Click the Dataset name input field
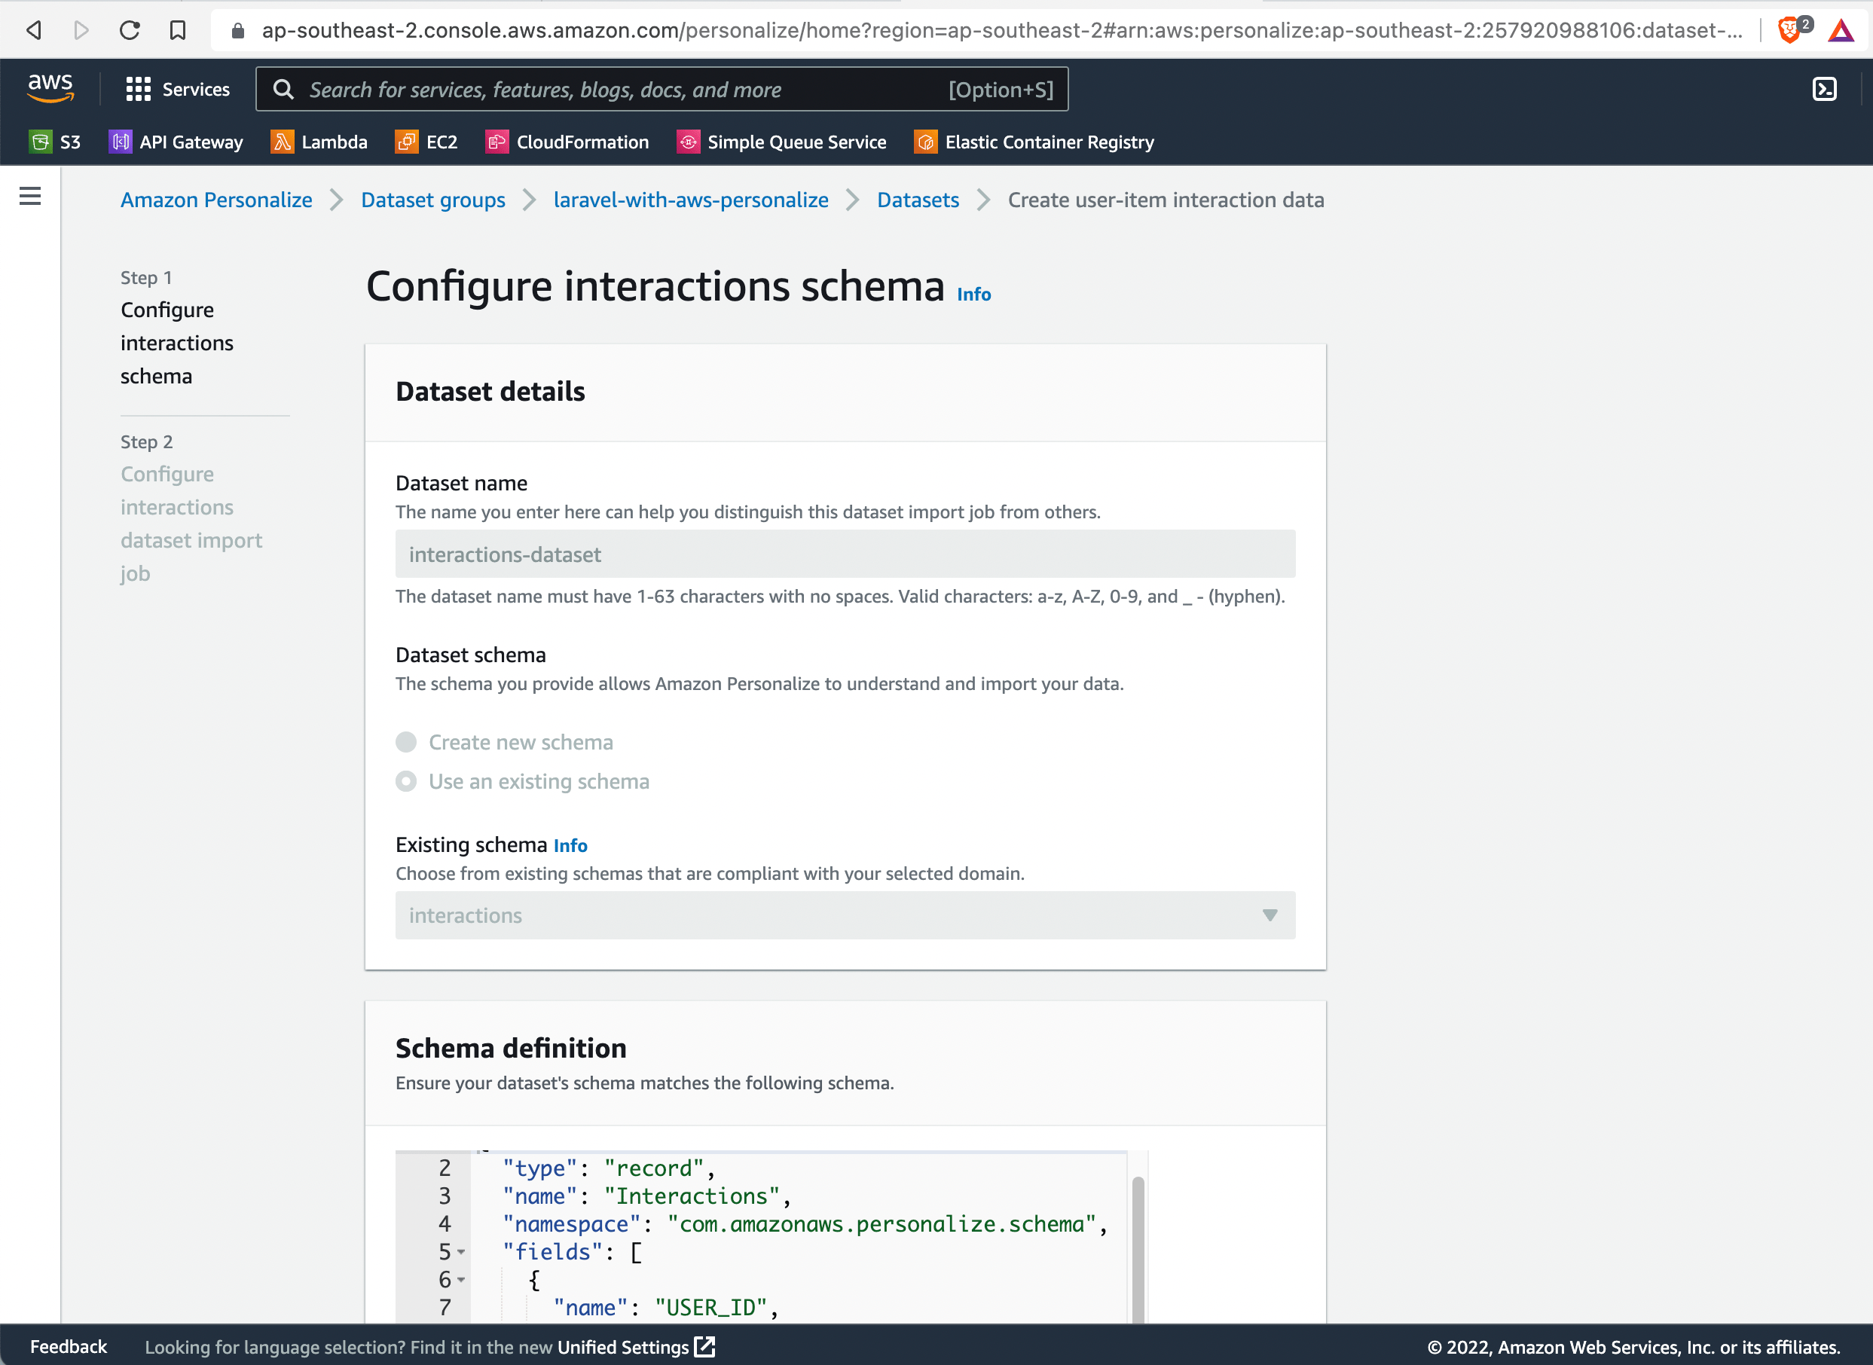 845,554
